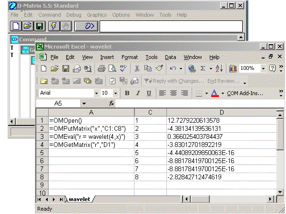
Task: Select the wavelet sheet tab
Action: pos(80,199)
